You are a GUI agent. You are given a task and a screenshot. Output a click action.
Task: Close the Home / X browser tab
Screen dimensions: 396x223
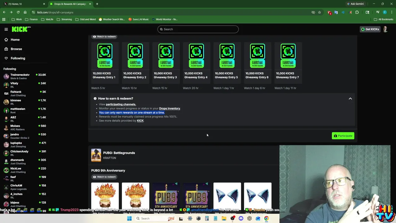[44, 4]
